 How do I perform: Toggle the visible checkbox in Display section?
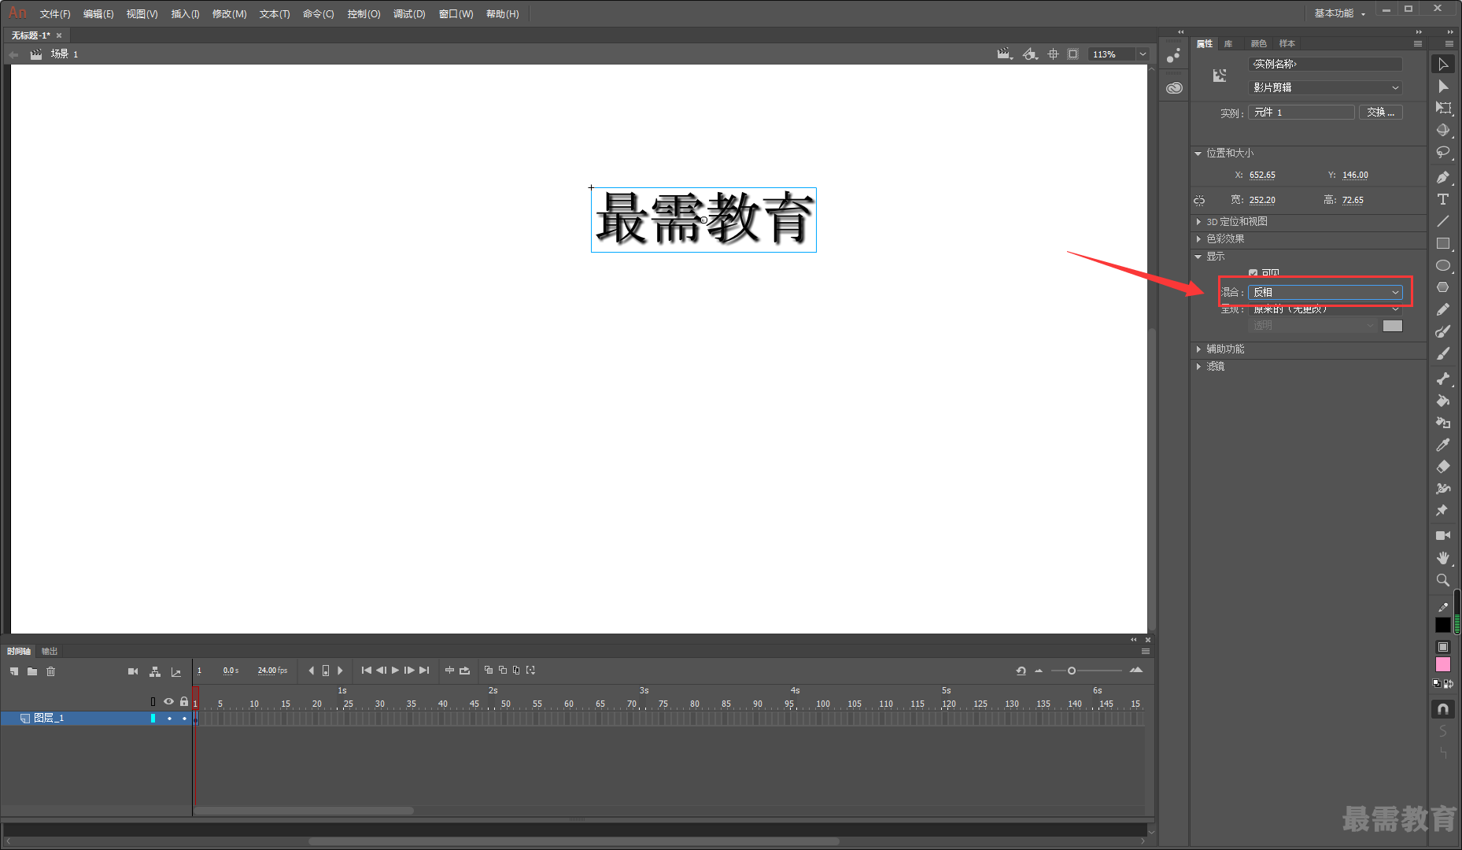(1253, 273)
